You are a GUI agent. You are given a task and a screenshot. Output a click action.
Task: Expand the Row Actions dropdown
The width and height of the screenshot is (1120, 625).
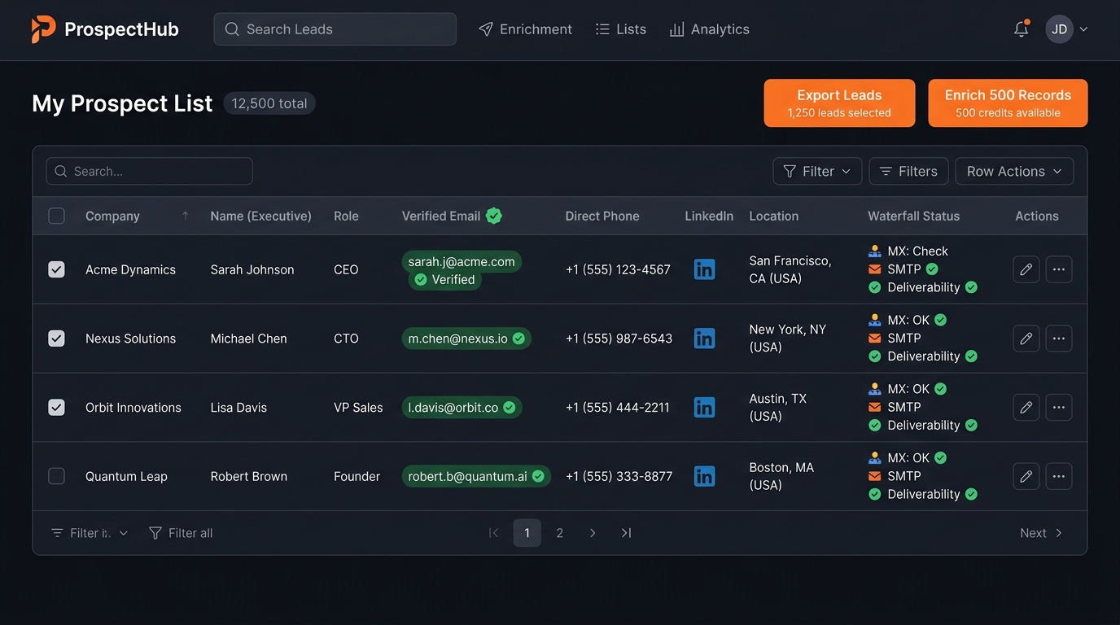1014,171
